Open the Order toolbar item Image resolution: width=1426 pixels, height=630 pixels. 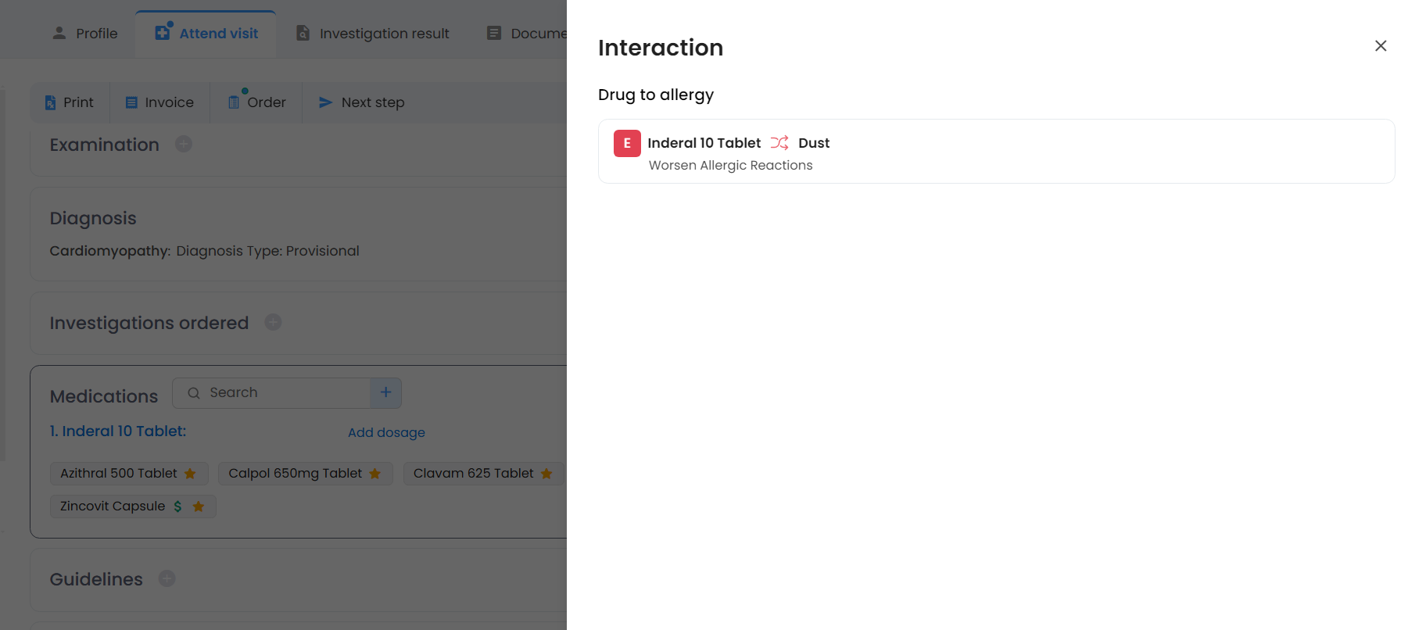coord(256,102)
